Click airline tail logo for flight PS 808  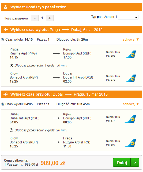130,54
